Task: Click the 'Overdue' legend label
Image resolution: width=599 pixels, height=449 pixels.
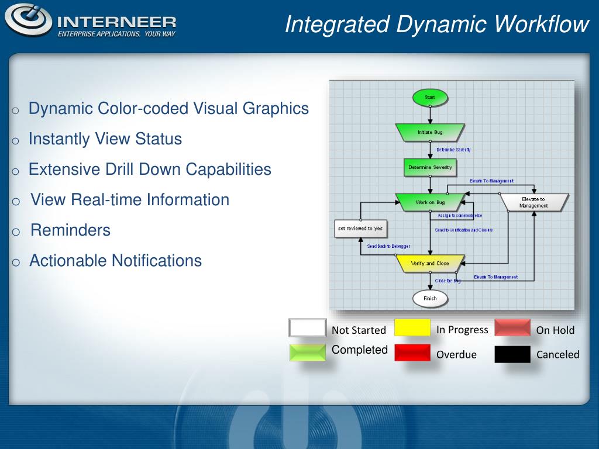Action: [456, 355]
